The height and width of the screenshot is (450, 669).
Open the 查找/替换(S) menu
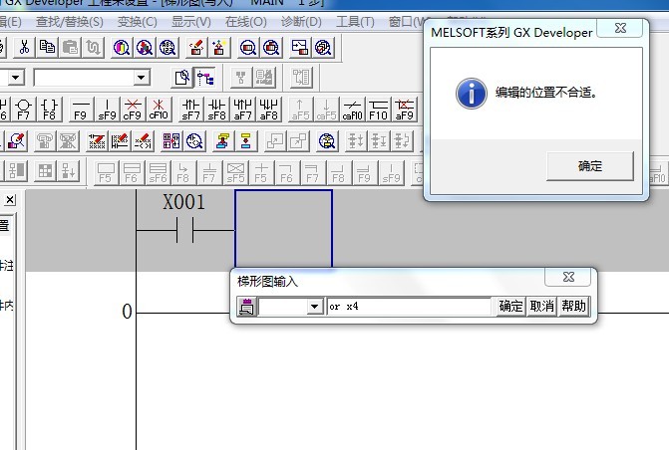pos(69,21)
